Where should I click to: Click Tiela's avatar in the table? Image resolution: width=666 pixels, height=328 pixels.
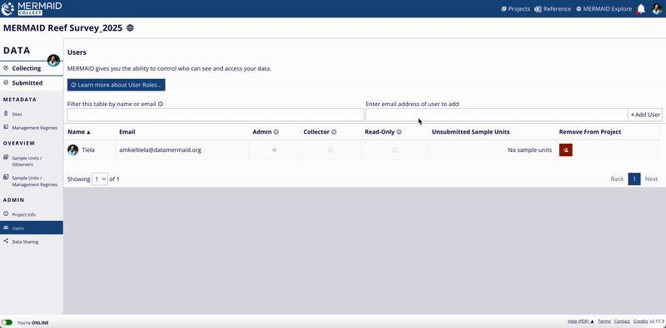pyautogui.click(x=73, y=149)
